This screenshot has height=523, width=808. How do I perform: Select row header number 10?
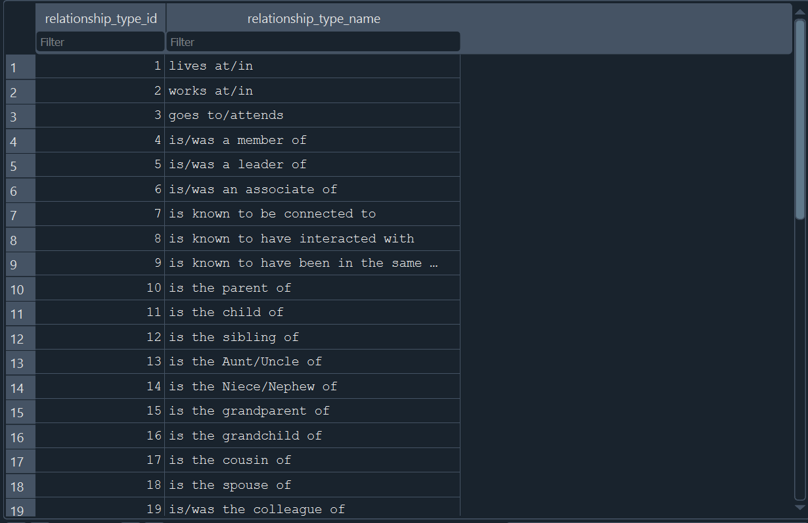point(20,288)
